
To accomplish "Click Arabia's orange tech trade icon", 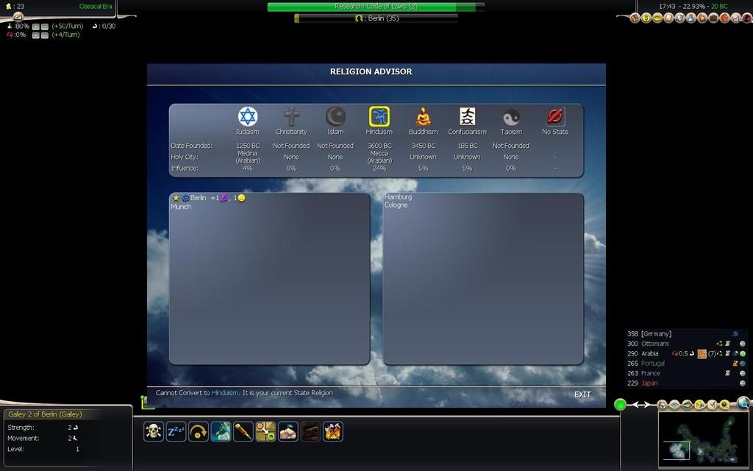I will coord(702,354).
